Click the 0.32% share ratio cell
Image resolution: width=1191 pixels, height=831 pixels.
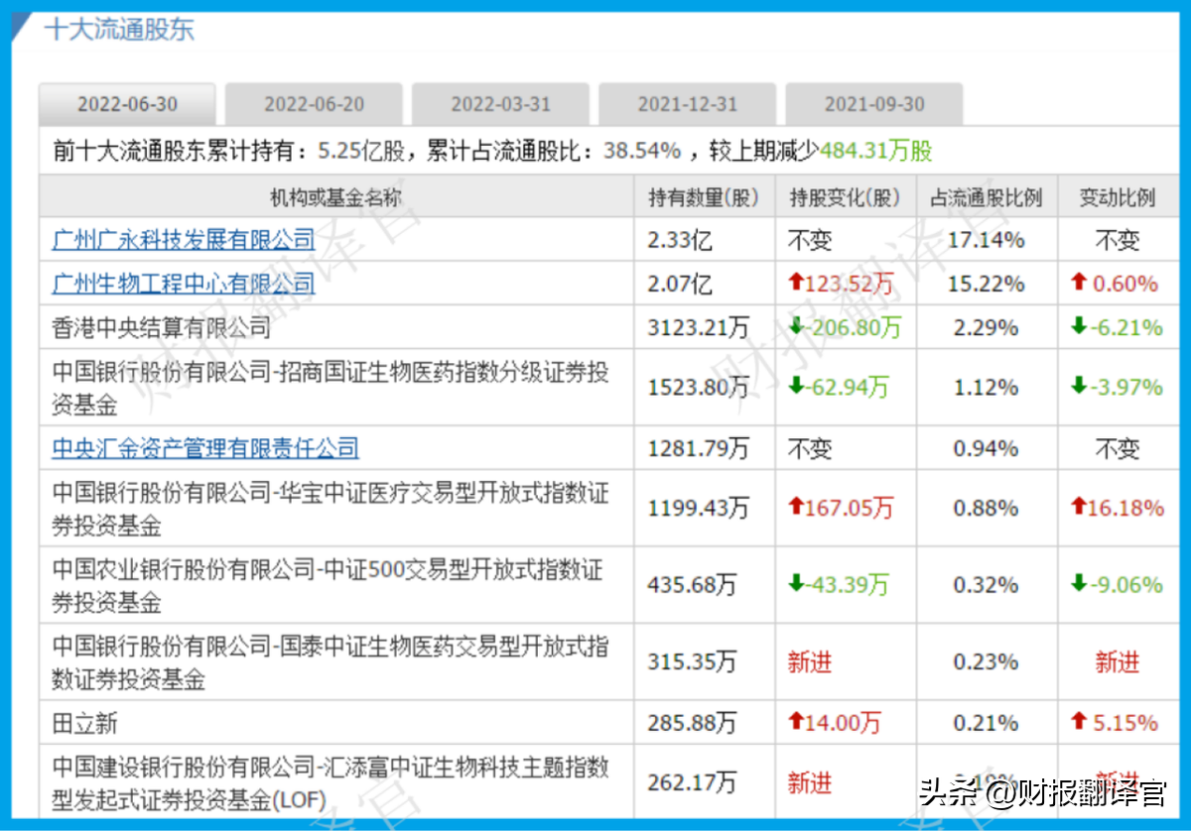[x=987, y=585]
